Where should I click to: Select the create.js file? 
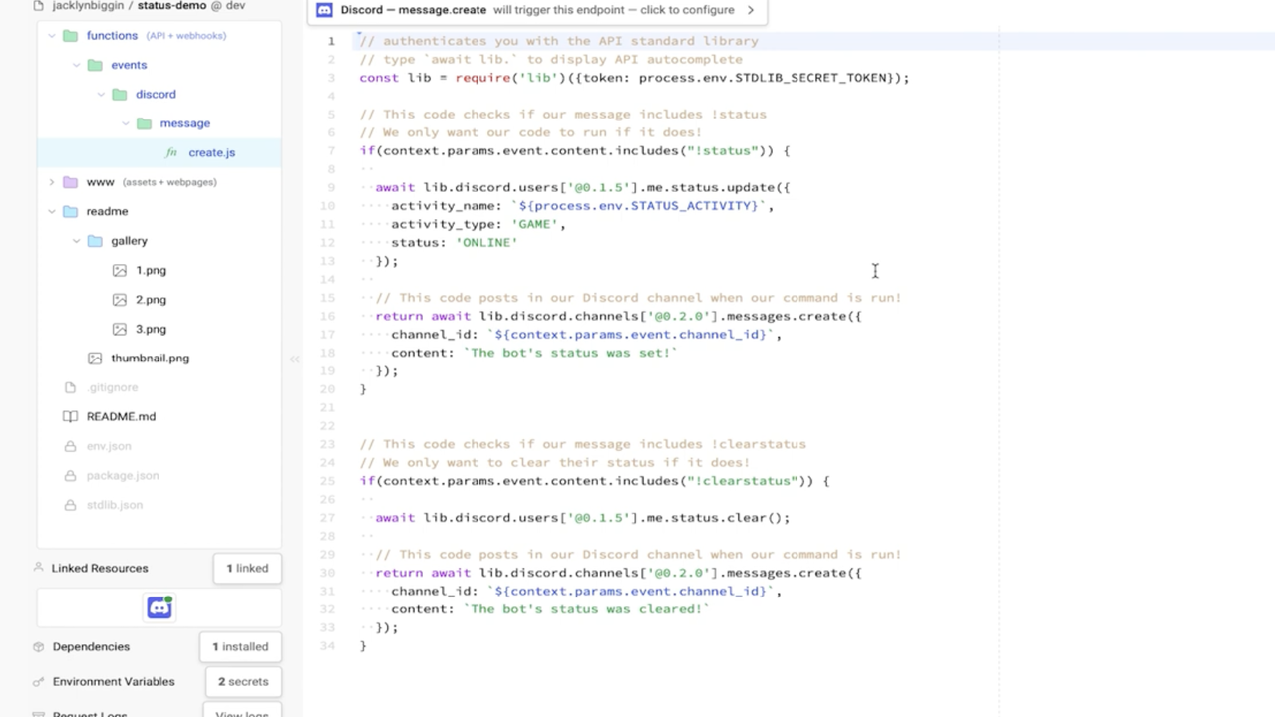211,152
